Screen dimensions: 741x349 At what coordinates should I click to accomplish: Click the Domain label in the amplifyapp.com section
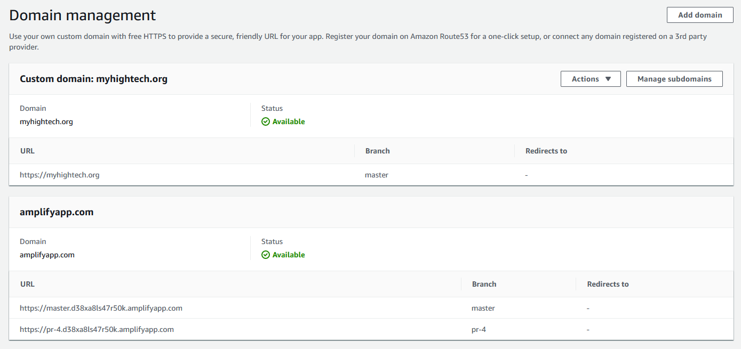[x=33, y=241]
